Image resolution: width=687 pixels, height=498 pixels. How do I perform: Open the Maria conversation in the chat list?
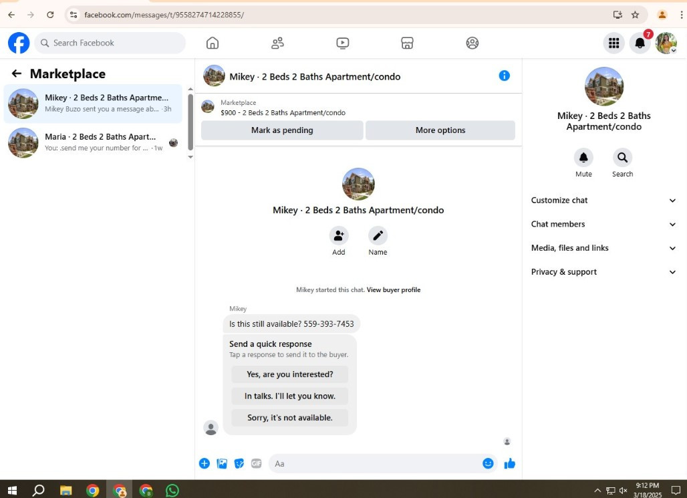93,143
